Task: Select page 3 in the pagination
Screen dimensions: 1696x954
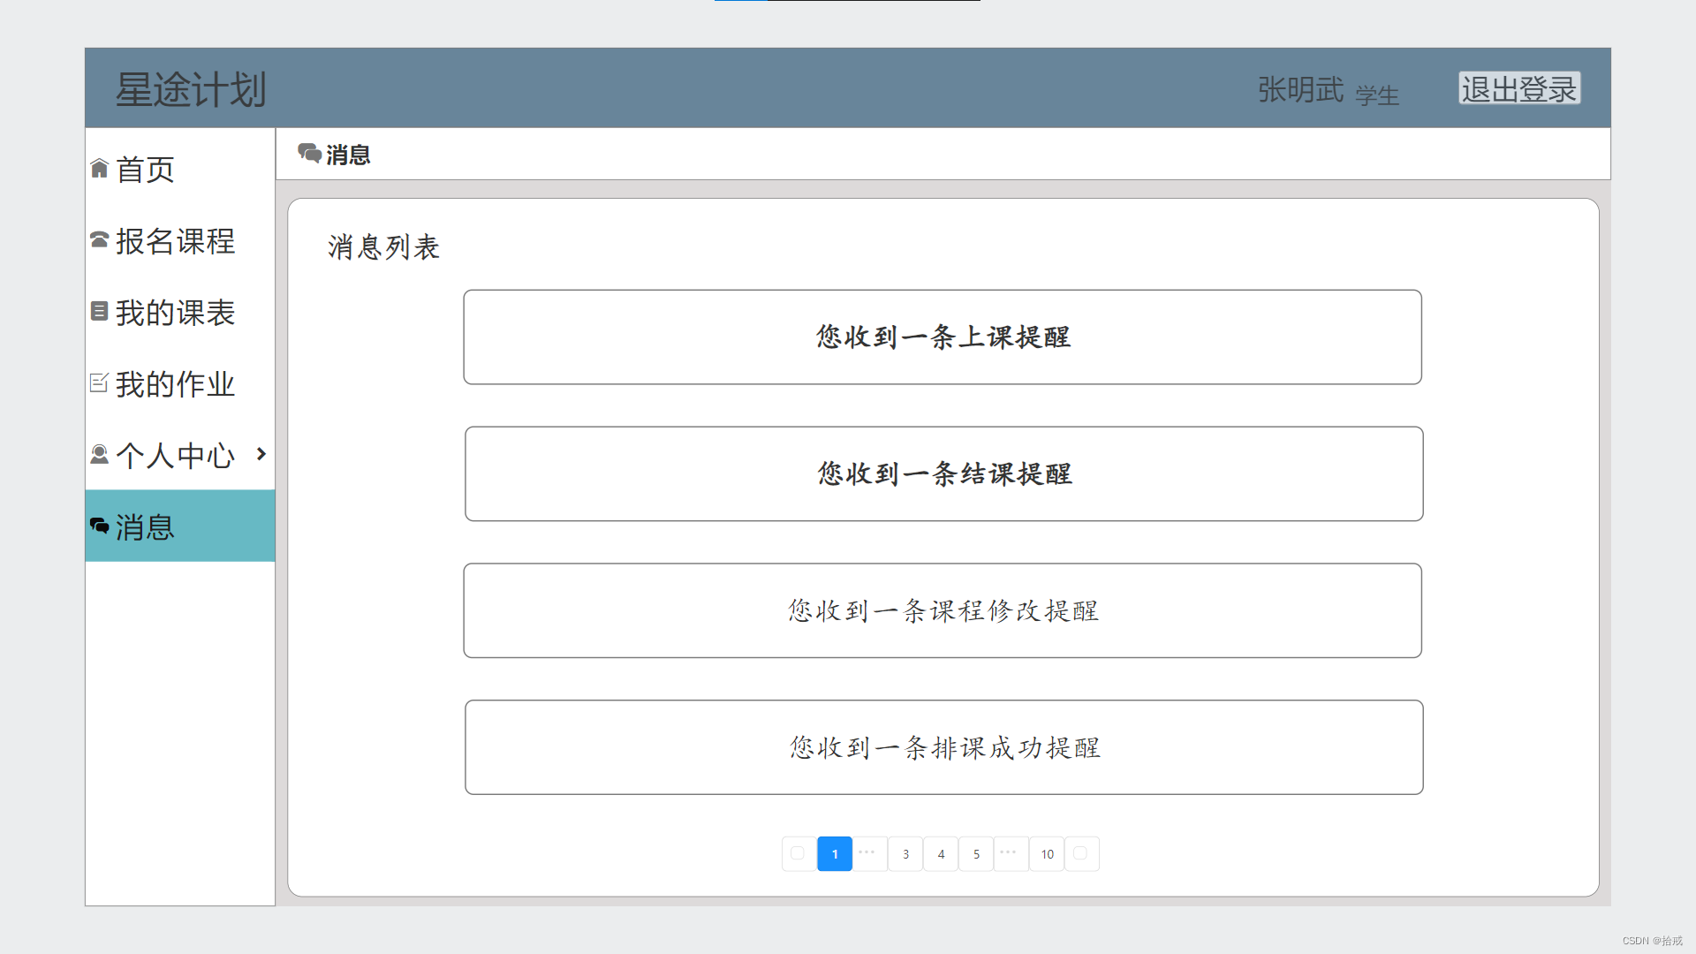Action: click(x=905, y=854)
